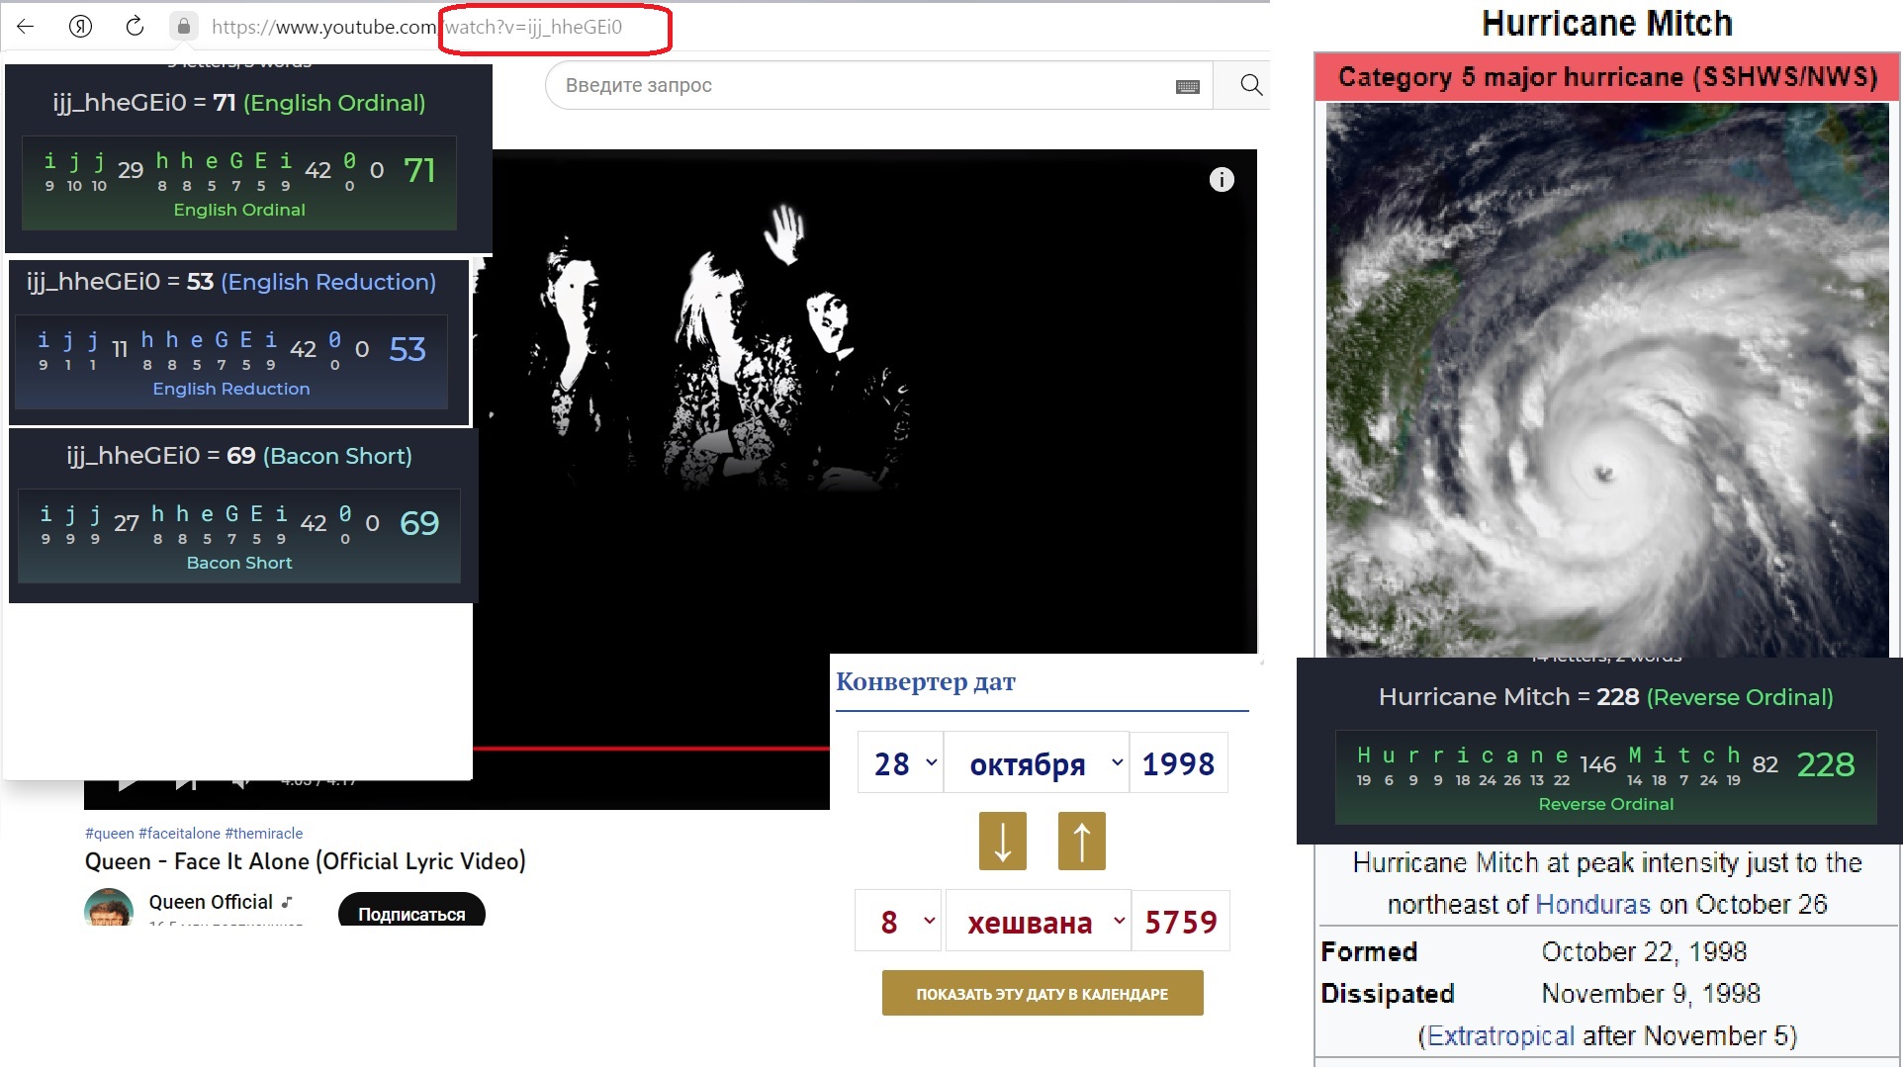Viewport: 1903px width, 1068px height.
Task: Open the on-screen keyboard icon in search
Action: [1188, 86]
